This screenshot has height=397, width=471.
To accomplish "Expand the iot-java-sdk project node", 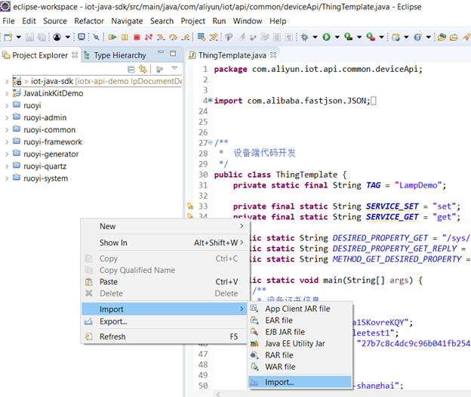I will [x=7, y=81].
